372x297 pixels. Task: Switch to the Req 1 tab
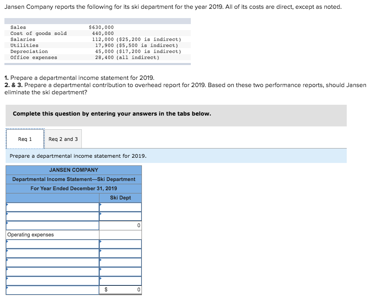[25, 139]
